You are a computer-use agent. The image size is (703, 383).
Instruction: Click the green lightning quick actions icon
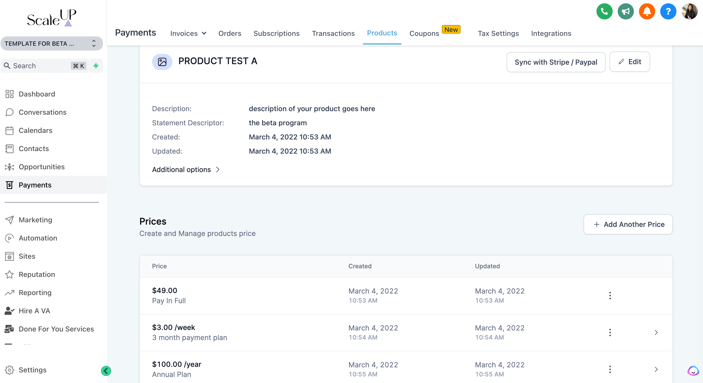pyautogui.click(x=96, y=66)
